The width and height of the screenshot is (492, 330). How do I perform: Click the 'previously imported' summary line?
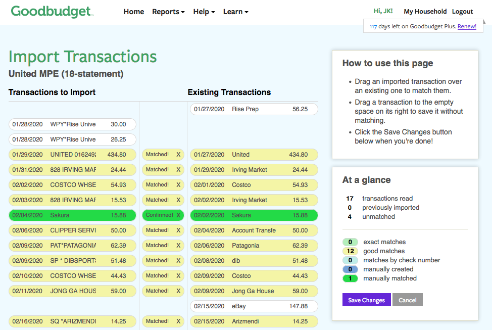(383, 208)
